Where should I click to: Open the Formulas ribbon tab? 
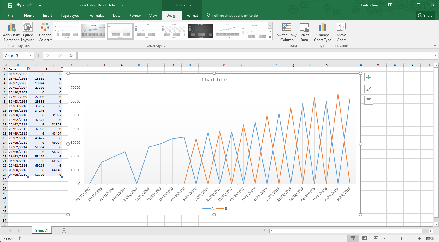tap(97, 15)
